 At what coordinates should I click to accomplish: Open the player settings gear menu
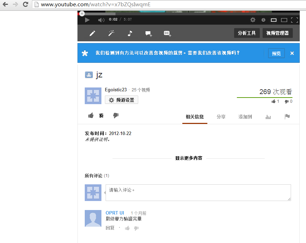pyautogui.click(x=253, y=20)
